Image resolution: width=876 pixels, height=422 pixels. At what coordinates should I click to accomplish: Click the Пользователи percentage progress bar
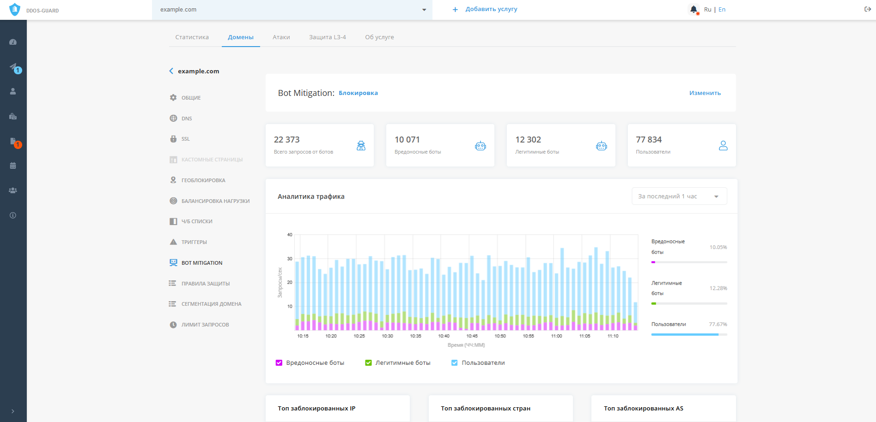(x=689, y=334)
